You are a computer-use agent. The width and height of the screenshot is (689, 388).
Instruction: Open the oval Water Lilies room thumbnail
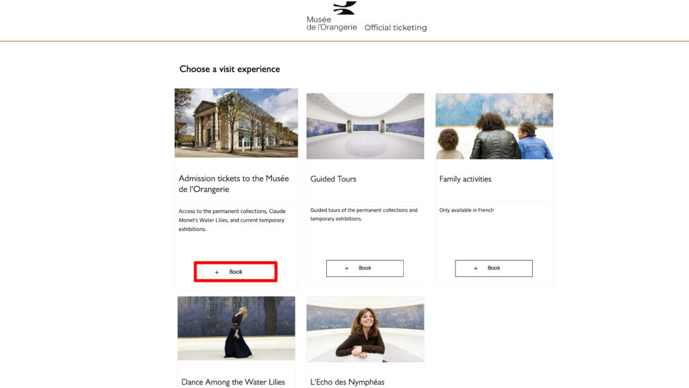365,126
